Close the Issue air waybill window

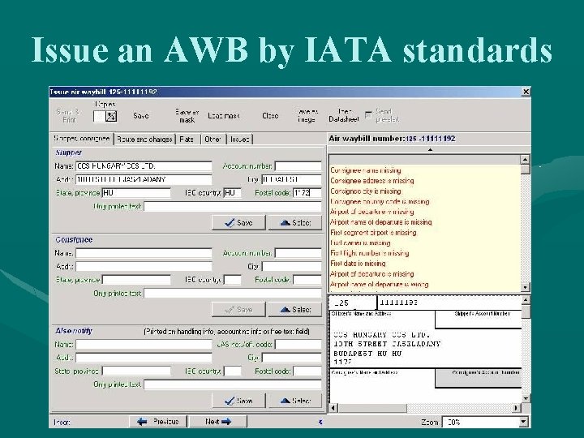(x=526, y=92)
